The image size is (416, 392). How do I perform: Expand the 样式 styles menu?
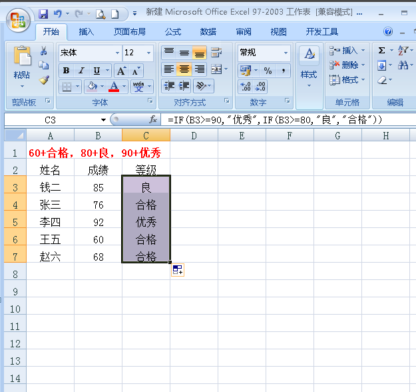309,85
